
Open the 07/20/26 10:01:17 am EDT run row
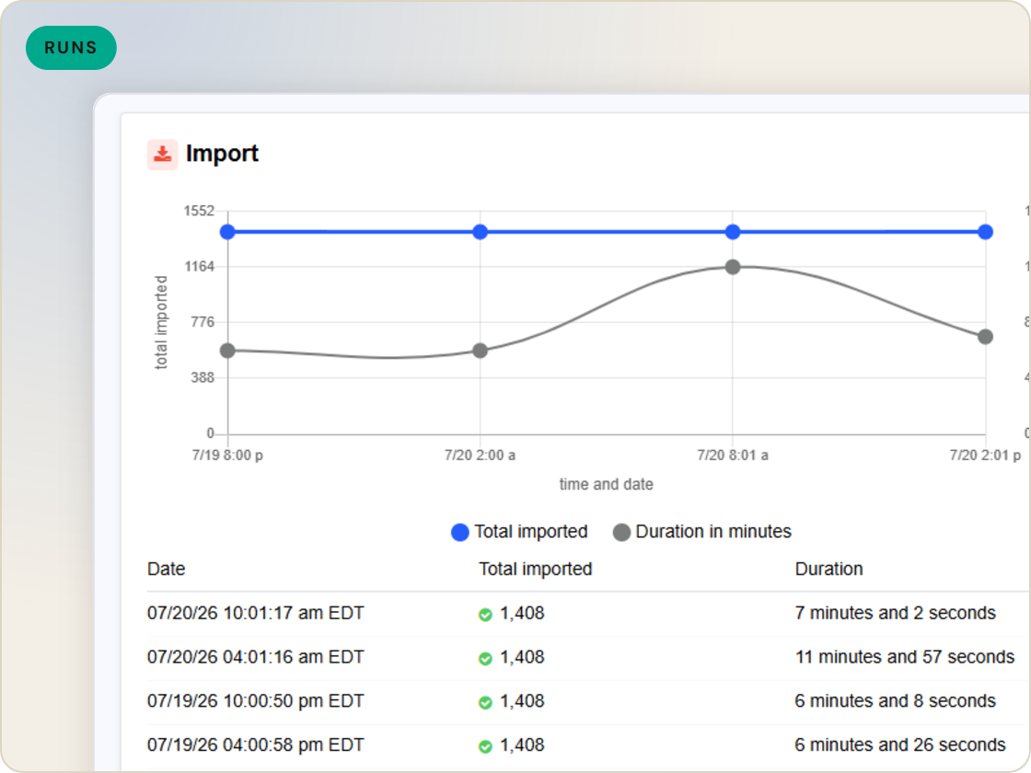(x=588, y=614)
